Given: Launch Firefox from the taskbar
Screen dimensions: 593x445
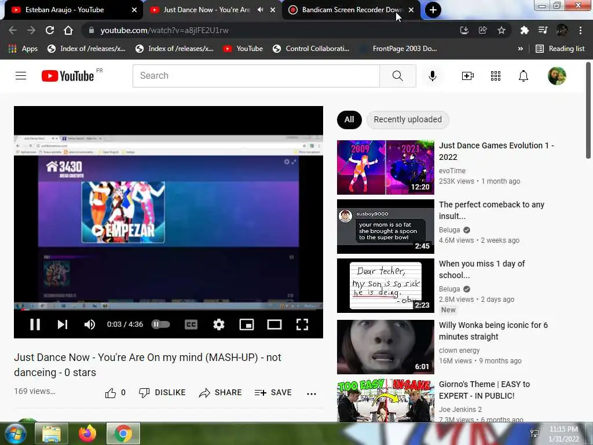Looking at the screenshot, I should pos(87,433).
